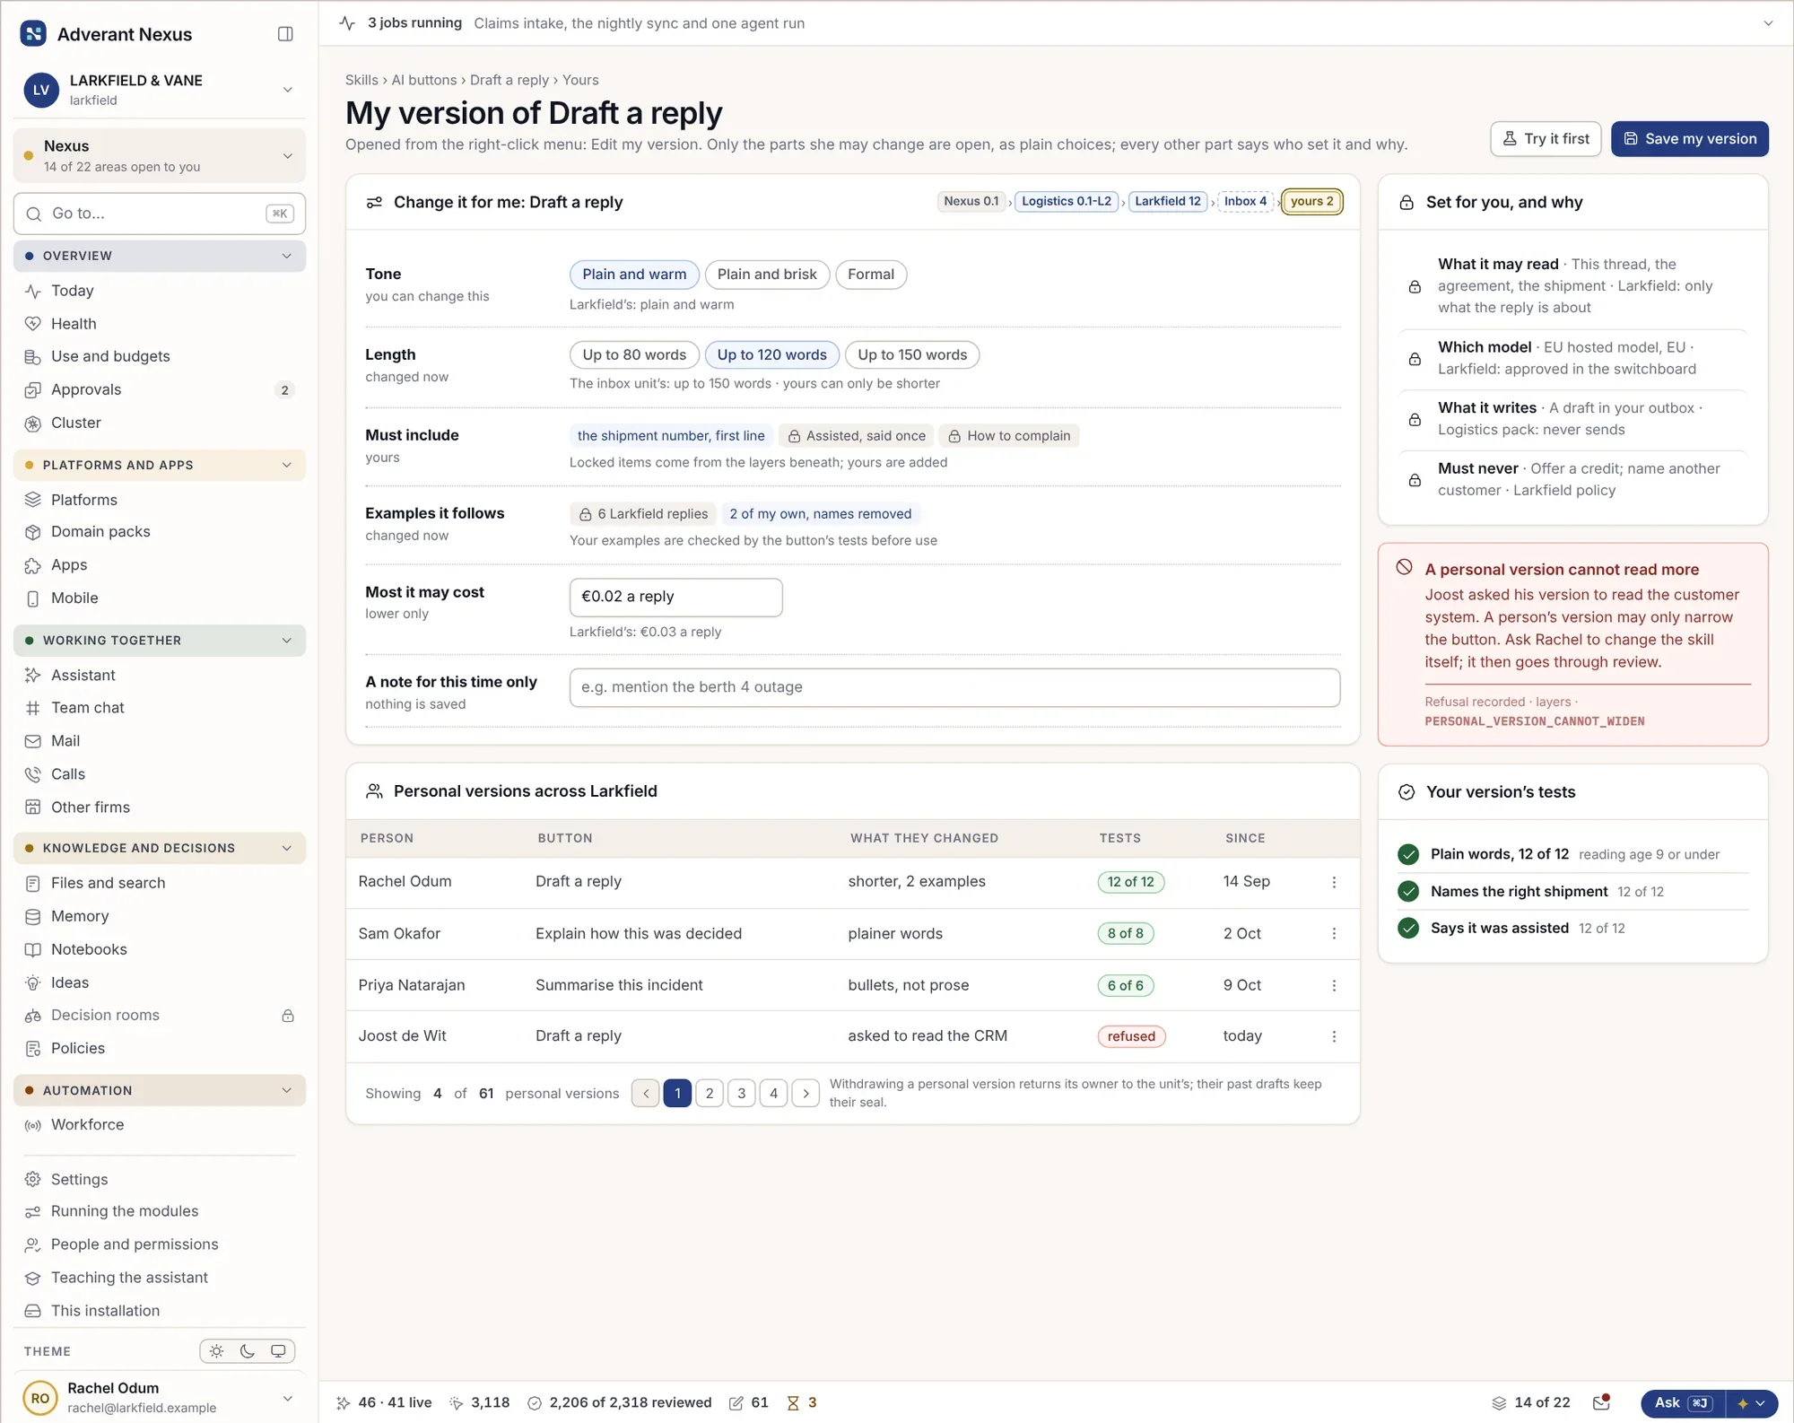Screen dimensions: 1794x1423
Task: Click the hourglass pending count in status bar
Action: click(x=802, y=1402)
